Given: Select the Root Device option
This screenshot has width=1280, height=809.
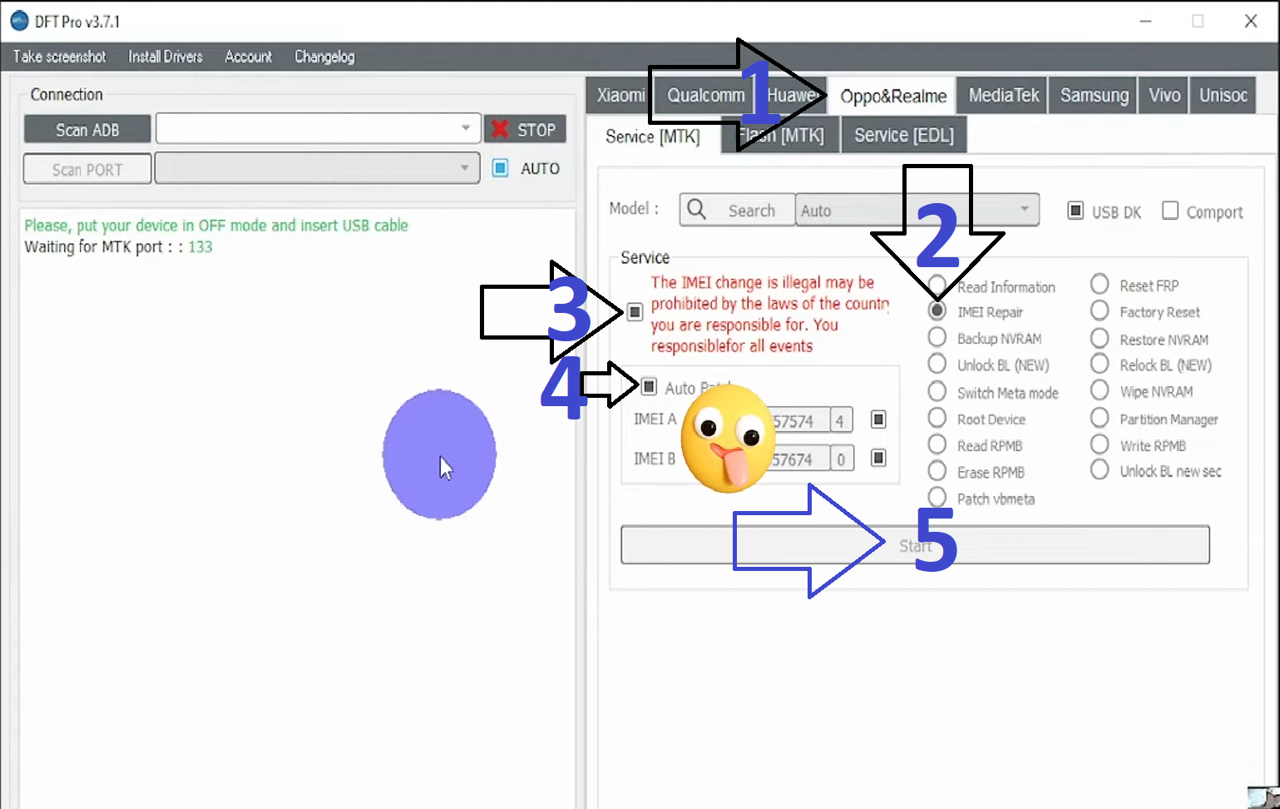Looking at the screenshot, I should [937, 418].
